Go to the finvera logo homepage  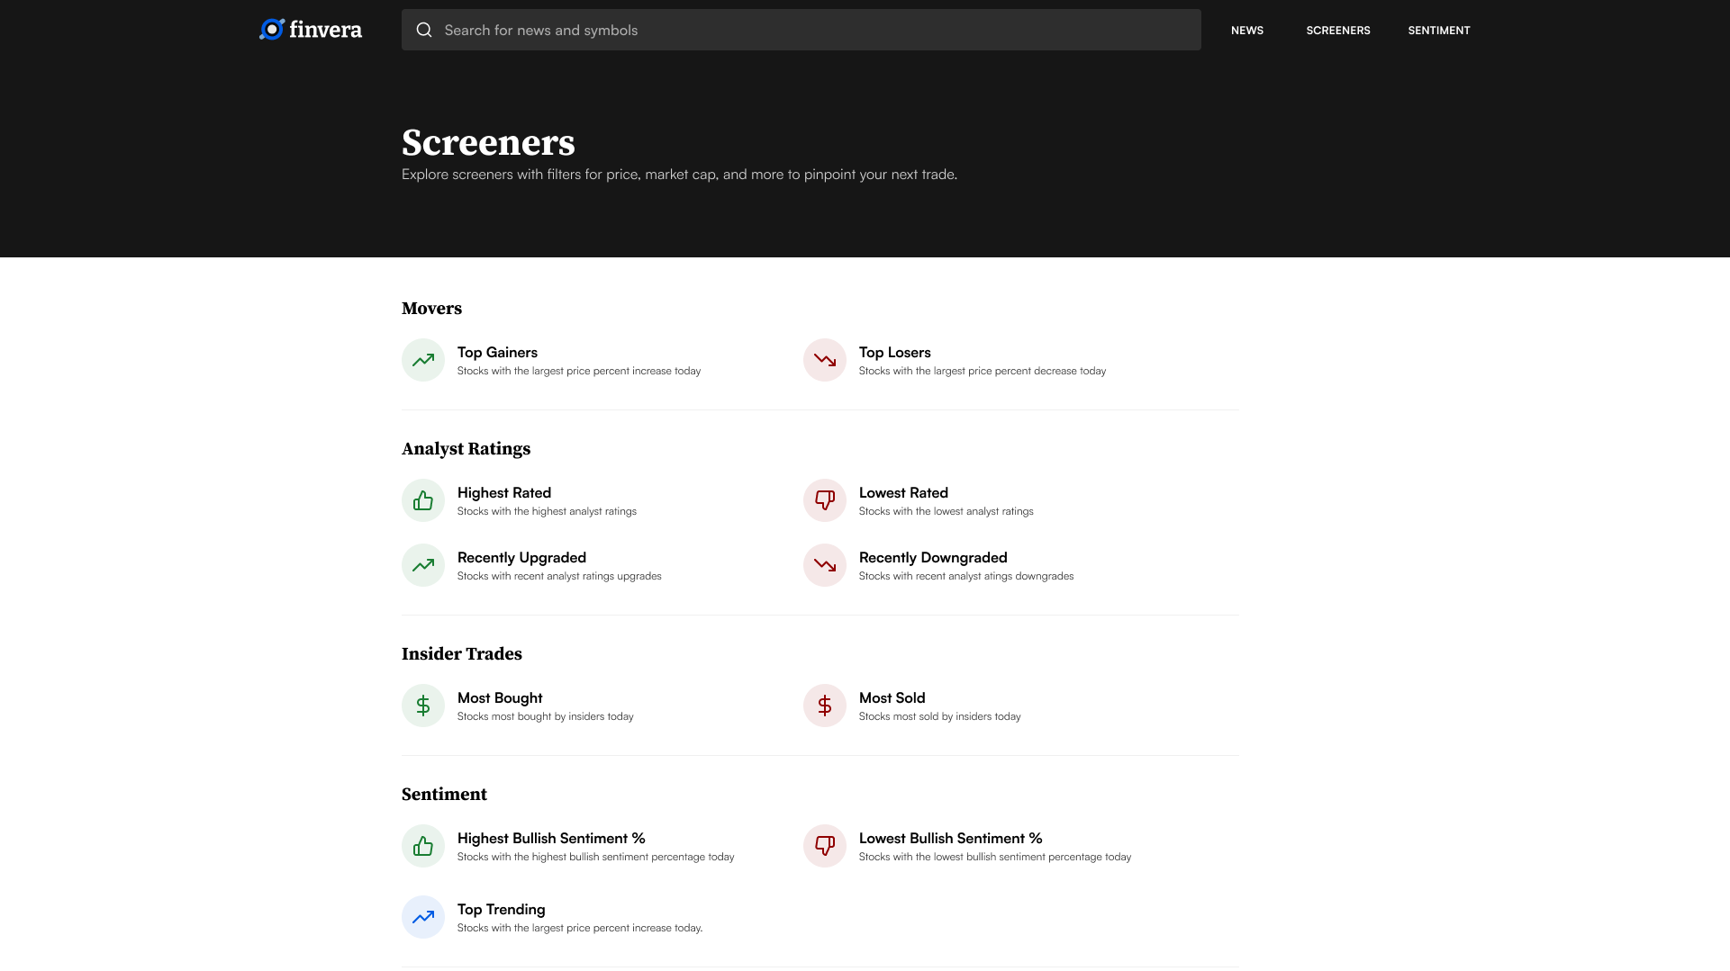point(311,30)
